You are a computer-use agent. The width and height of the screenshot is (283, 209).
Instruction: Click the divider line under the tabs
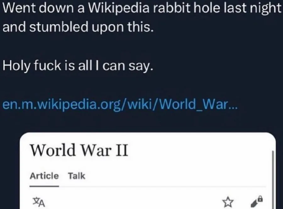[148, 186]
